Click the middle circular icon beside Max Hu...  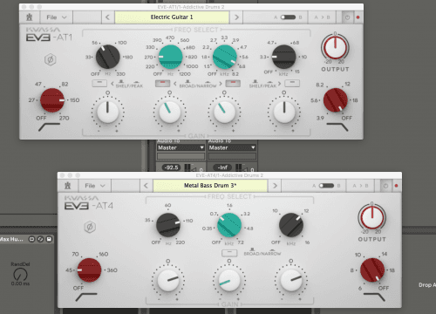pyautogui.click(x=40, y=239)
